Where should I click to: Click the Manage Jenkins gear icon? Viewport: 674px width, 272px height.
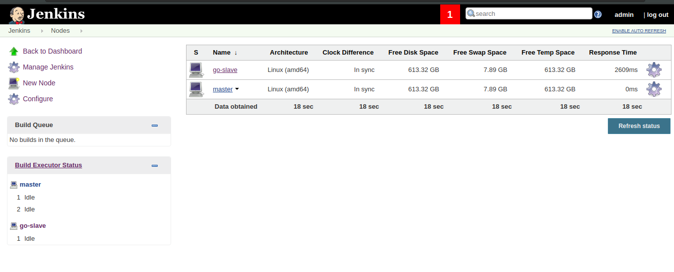pos(14,67)
